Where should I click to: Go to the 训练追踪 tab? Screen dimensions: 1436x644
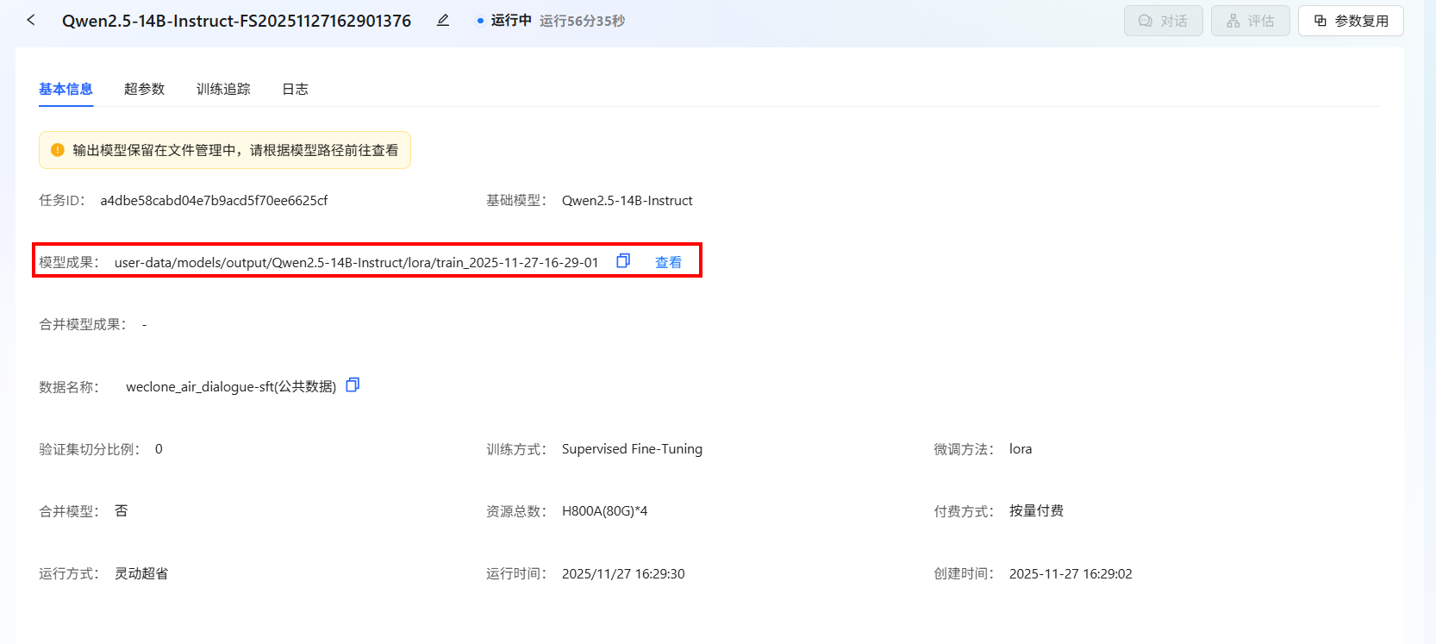click(x=223, y=89)
